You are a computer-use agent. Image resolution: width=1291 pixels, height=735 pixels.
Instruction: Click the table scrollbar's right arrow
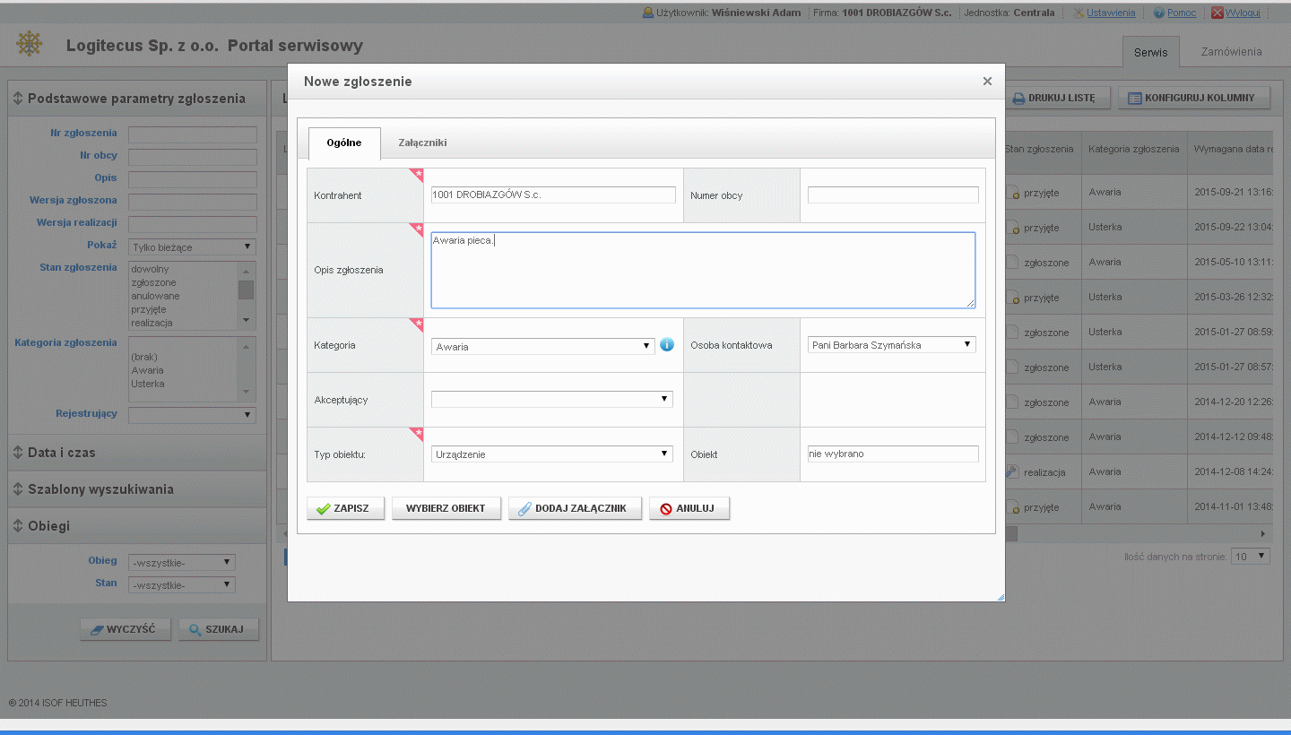click(x=1263, y=533)
